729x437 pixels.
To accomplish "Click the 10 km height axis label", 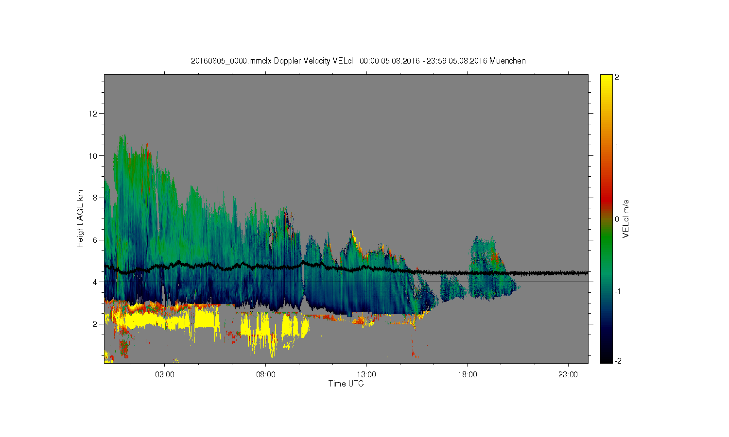I will click(93, 156).
